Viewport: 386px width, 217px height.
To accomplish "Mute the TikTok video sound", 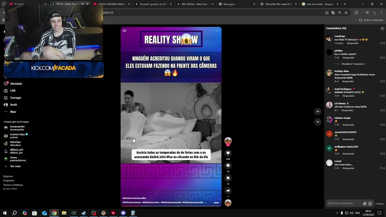I will pos(125,31).
